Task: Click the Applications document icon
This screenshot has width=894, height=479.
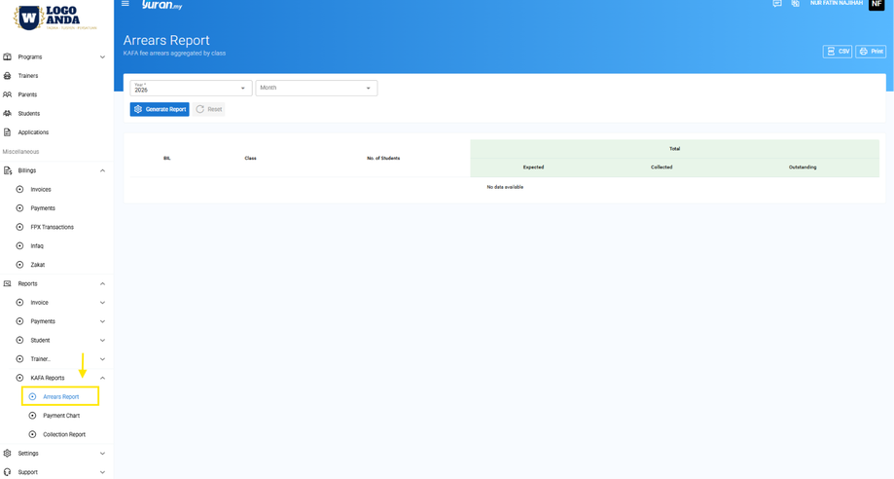Action: click(x=8, y=132)
